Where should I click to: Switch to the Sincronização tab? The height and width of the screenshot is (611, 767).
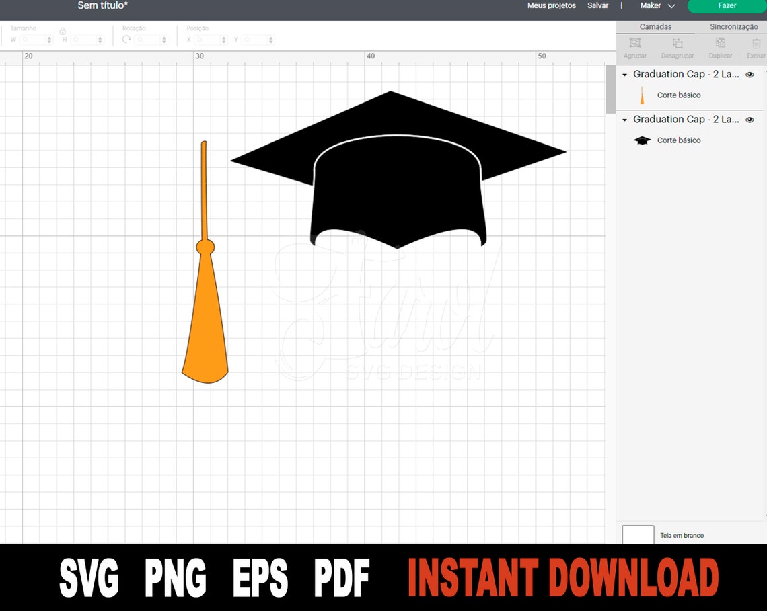point(733,26)
